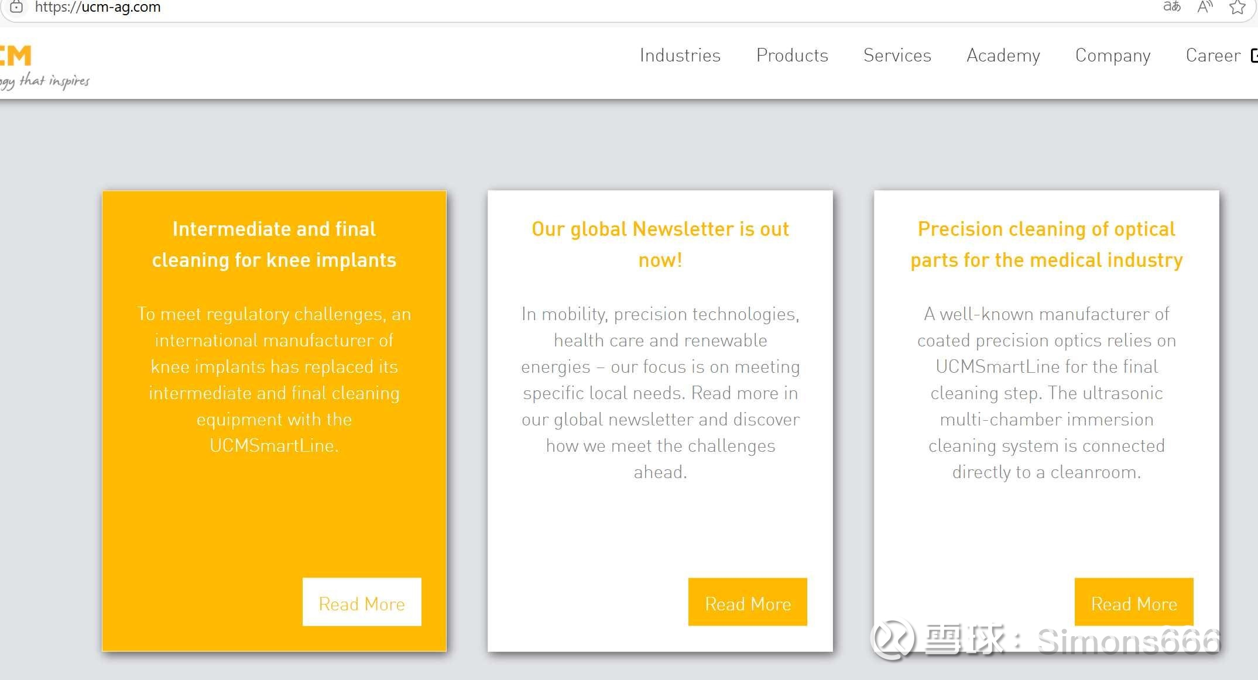
Task: Open the Company menu
Action: [1112, 56]
